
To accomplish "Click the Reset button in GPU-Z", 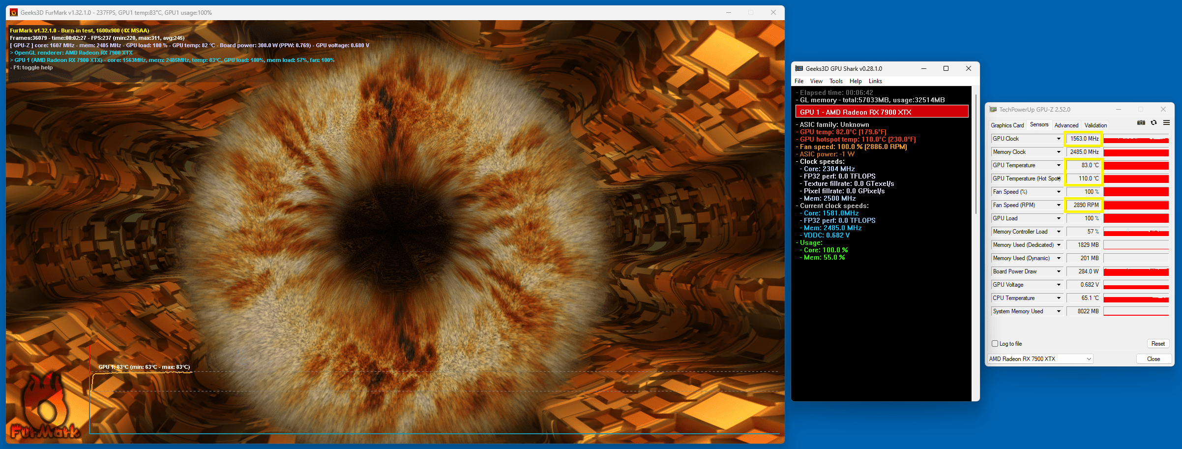I will click(x=1158, y=344).
